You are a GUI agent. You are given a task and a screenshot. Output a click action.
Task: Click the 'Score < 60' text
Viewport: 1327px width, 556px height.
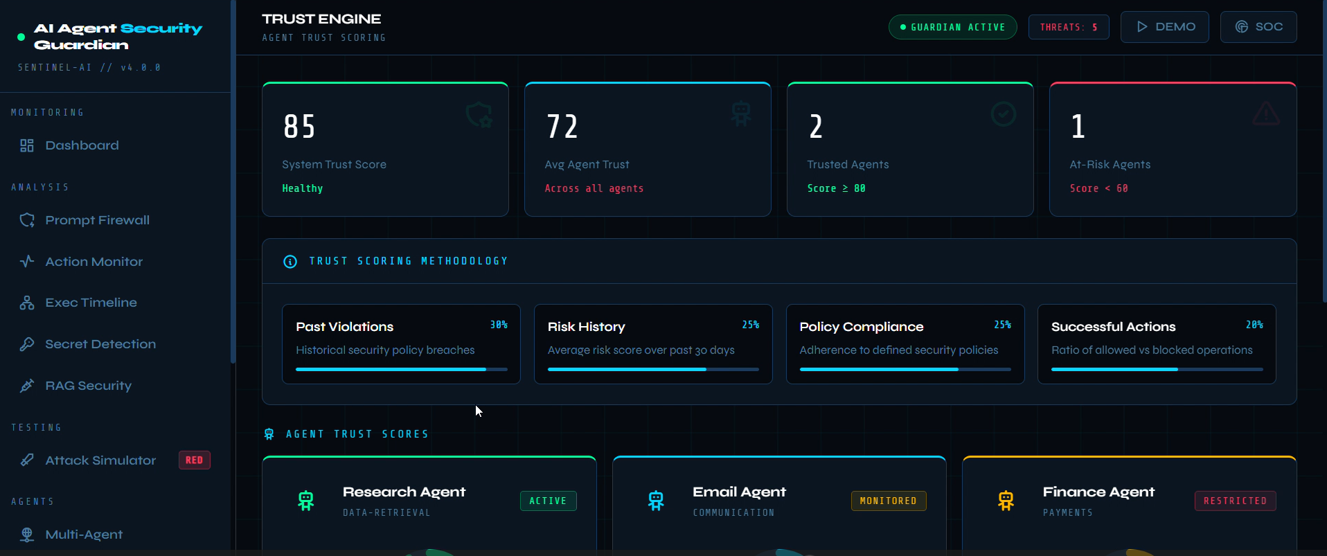pos(1099,188)
